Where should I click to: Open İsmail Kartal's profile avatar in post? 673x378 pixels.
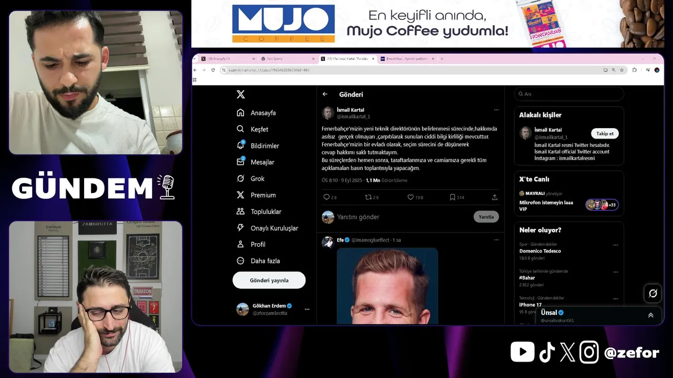pos(328,113)
